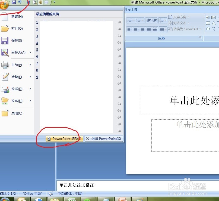Click the PowerPoint 选项 button
The width and height of the screenshot is (219, 201).
(64, 138)
